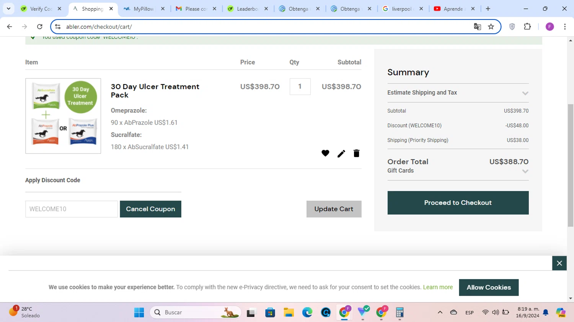Open the notifications bell icon

546,313
